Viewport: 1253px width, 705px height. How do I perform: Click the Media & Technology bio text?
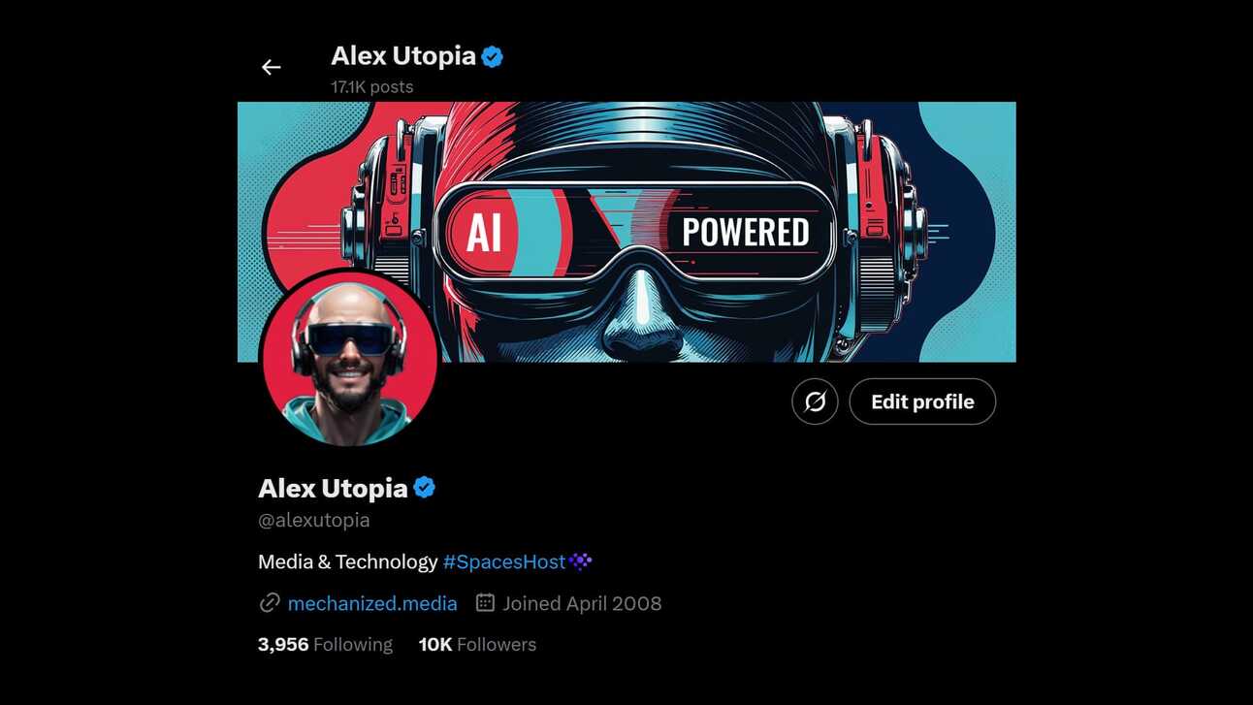pos(348,561)
